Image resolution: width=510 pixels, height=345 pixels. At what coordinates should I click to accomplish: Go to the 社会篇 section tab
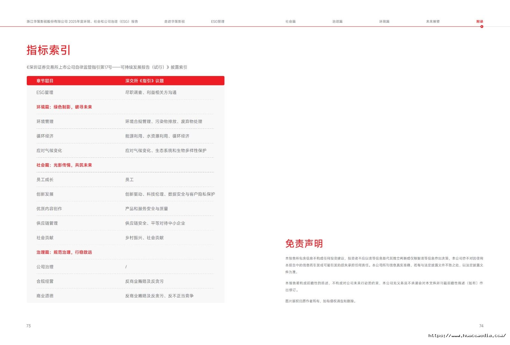(290, 22)
